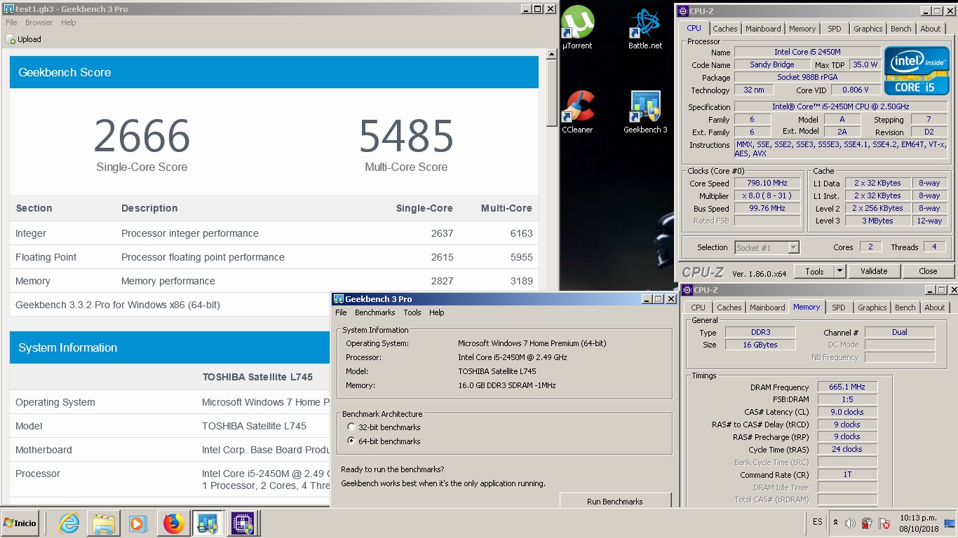Switch to Memory tab in upper CPU-Z window
The width and height of the screenshot is (958, 538).
point(802,29)
